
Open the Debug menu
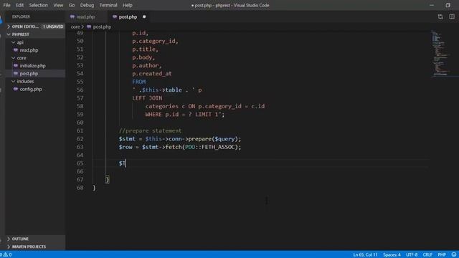pyautogui.click(x=87, y=5)
